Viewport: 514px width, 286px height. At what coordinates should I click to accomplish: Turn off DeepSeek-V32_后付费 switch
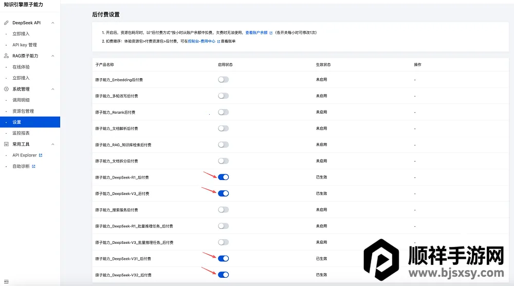[x=223, y=275]
